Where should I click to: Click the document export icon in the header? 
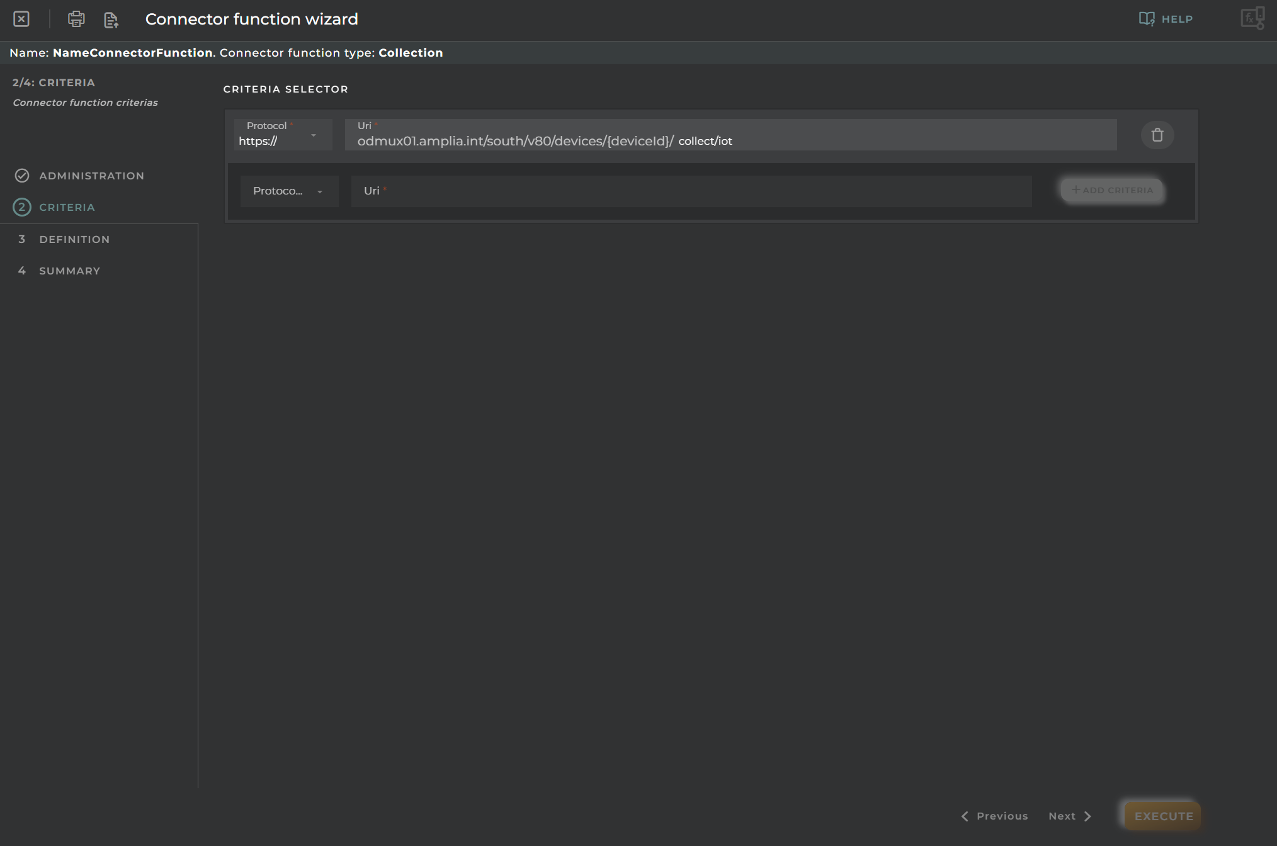[x=111, y=20]
